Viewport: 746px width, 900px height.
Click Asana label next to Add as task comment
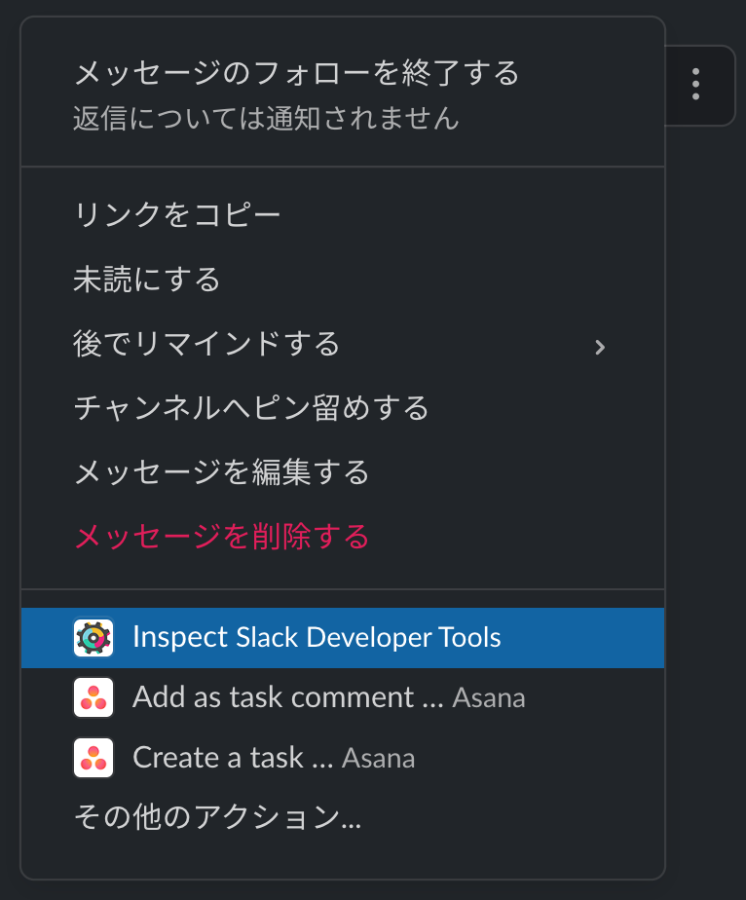[x=489, y=698]
